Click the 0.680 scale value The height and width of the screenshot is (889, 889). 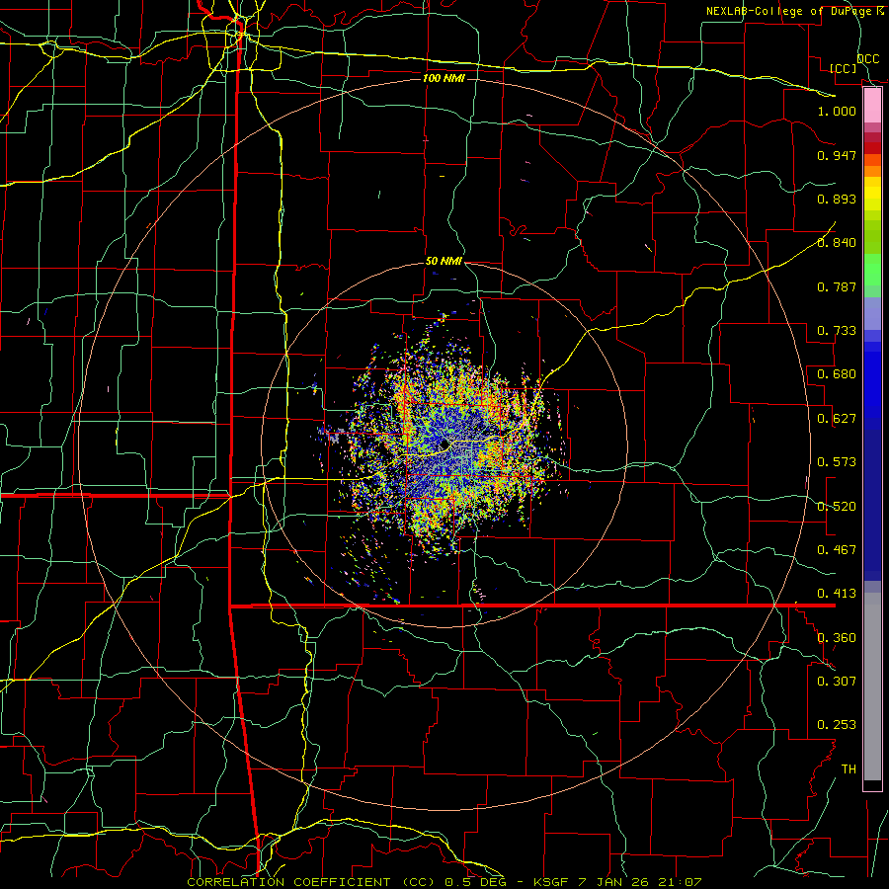837,374
